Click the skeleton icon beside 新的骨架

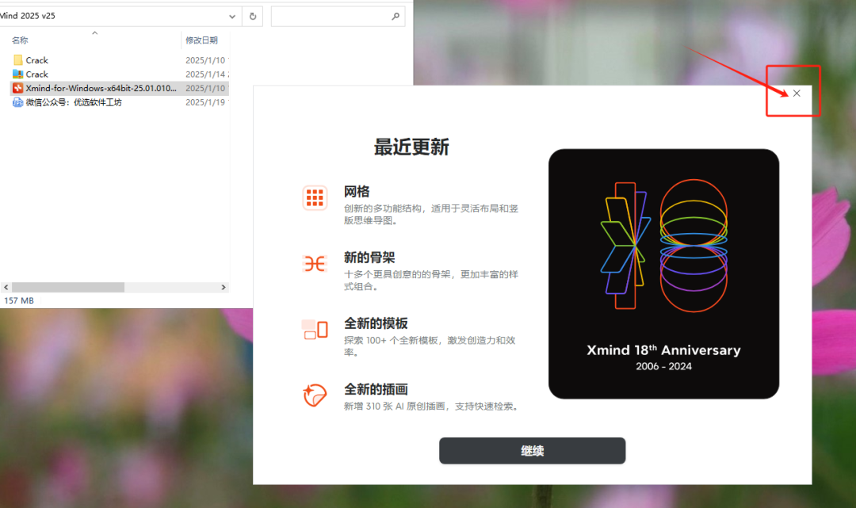pos(315,264)
